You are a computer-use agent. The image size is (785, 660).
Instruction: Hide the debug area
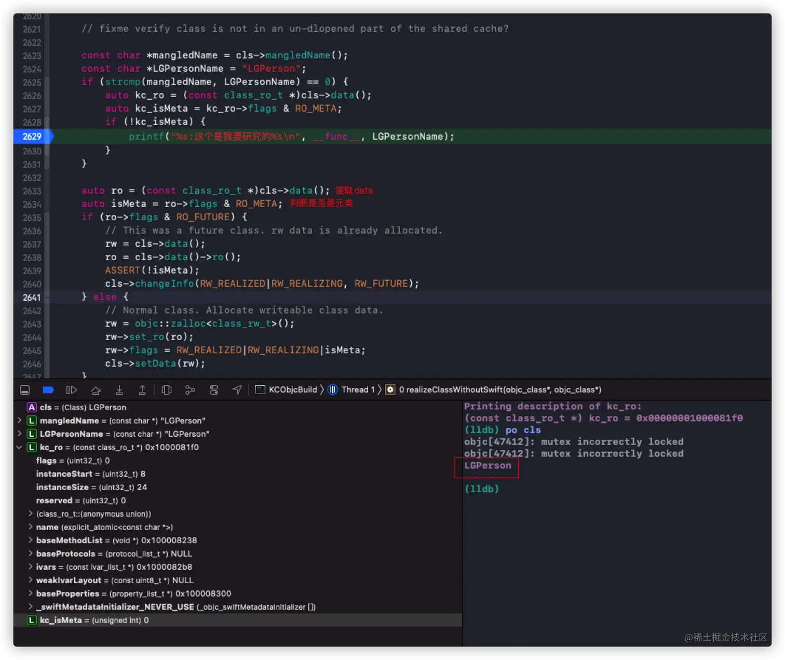[x=24, y=390]
